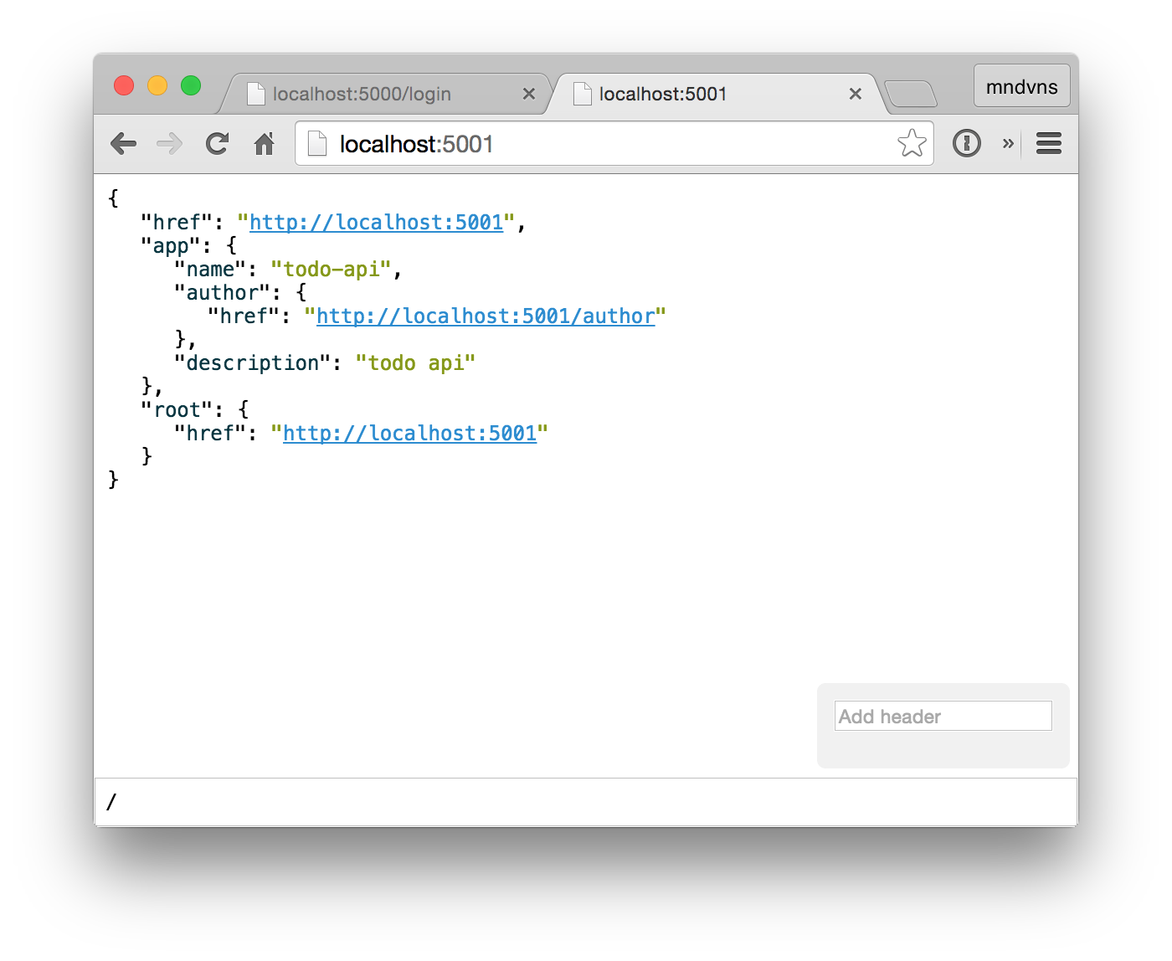Go to the home page
Image resolution: width=1172 pixels, height=961 pixels.
click(265, 144)
